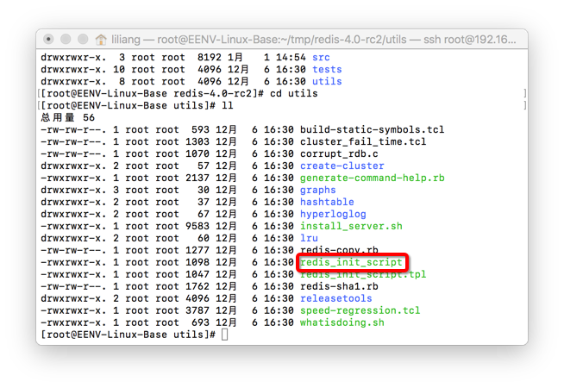564x388 pixels.
Task: Click the lru directory name
Action: coord(309,239)
